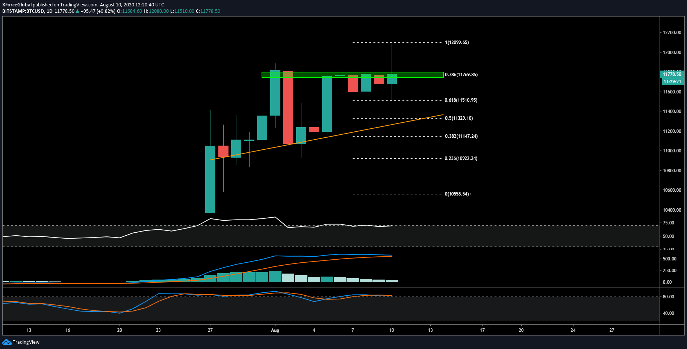Click the 10 date on the time axis

coord(392,330)
